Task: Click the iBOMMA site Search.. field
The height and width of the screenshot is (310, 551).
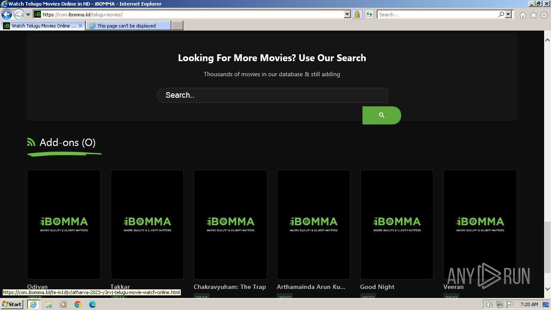Action: 272,95
